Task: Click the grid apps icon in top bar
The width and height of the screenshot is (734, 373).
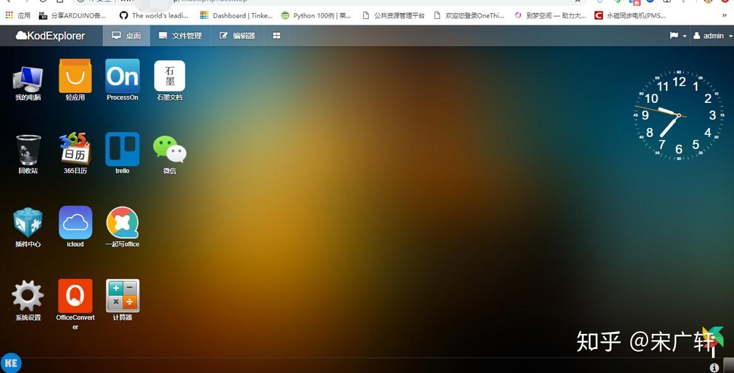Action: (277, 35)
